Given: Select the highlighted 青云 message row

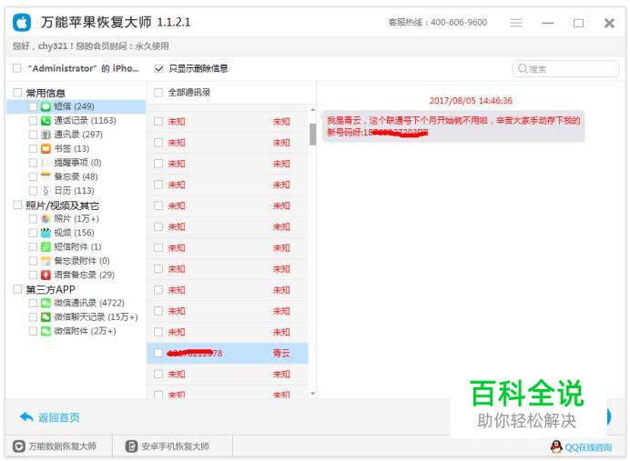Looking at the screenshot, I should pos(228,353).
